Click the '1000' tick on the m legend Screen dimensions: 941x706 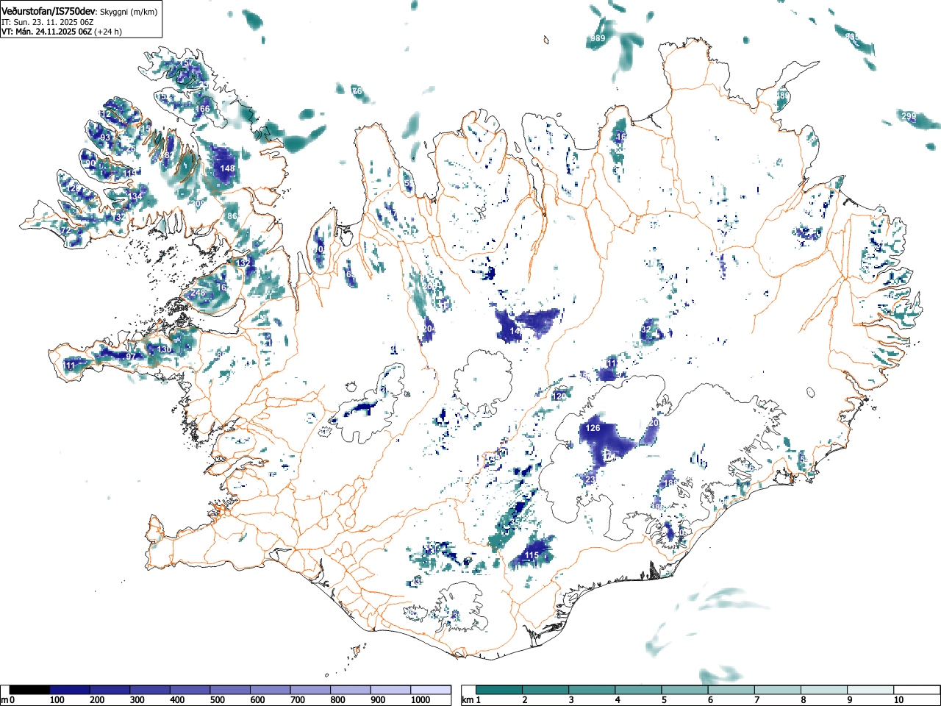tap(421, 700)
